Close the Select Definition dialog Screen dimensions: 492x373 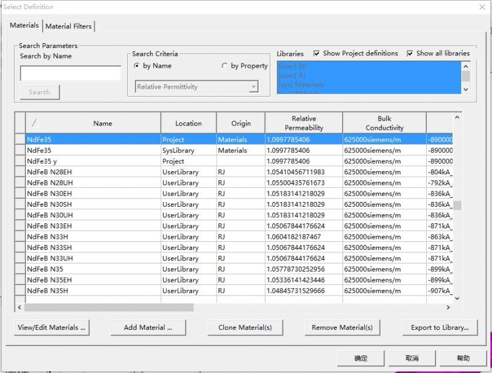coord(482,7)
